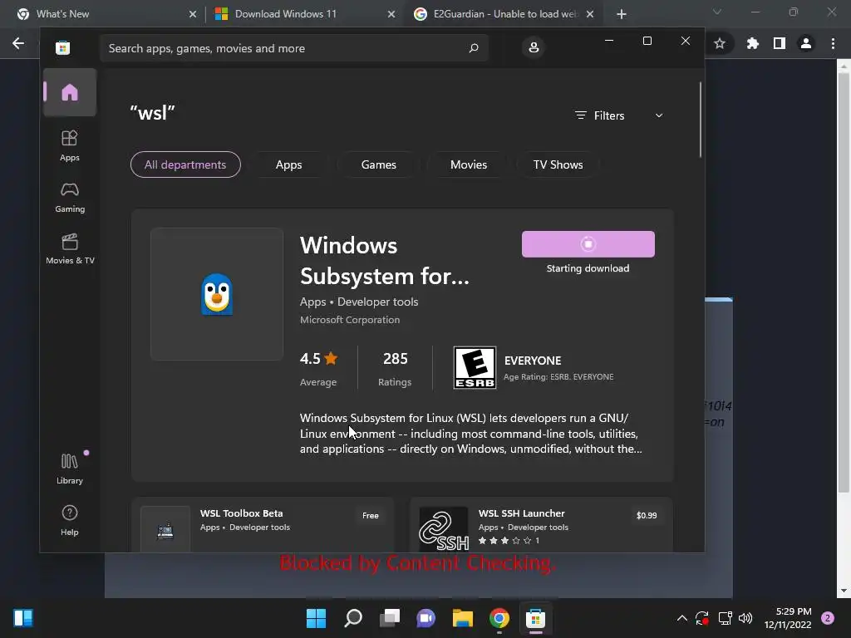Open the Widgets panel on taskbar

pos(23,618)
